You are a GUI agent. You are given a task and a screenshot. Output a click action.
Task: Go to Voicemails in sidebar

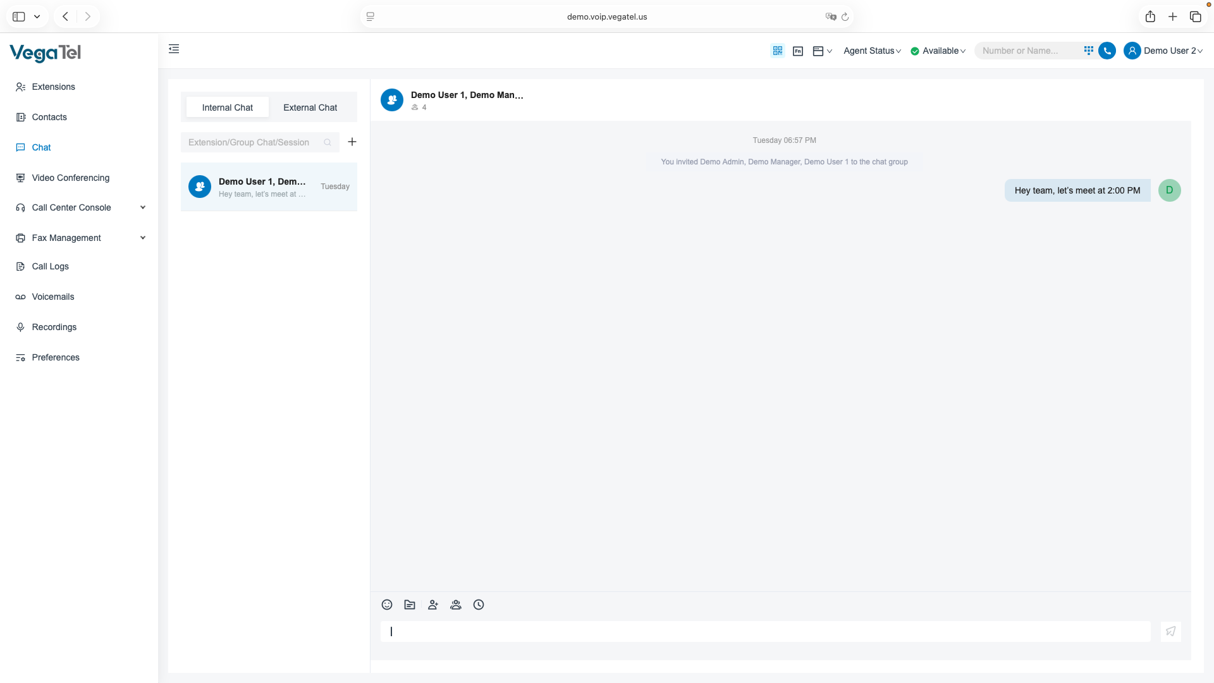(x=53, y=297)
